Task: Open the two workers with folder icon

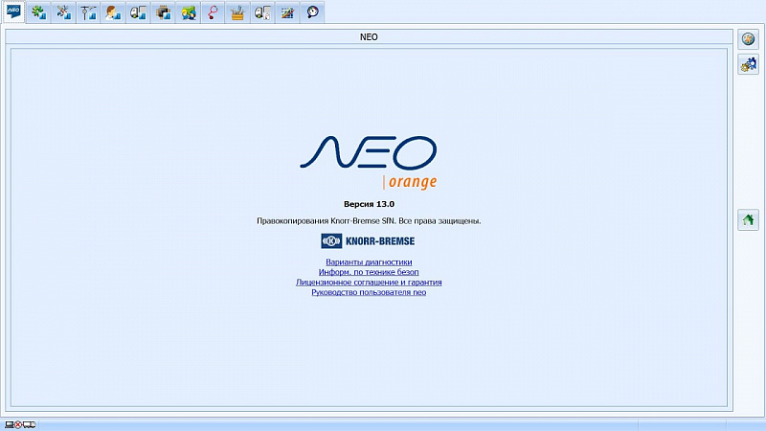Action: click(x=188, y=11)
